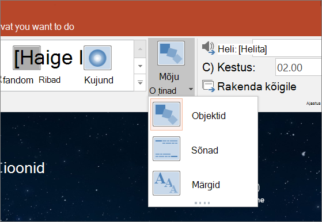
Task: Click Rakenda kõigile apply-to-all button
Action: pyautogui.click(x=249, y=86)
